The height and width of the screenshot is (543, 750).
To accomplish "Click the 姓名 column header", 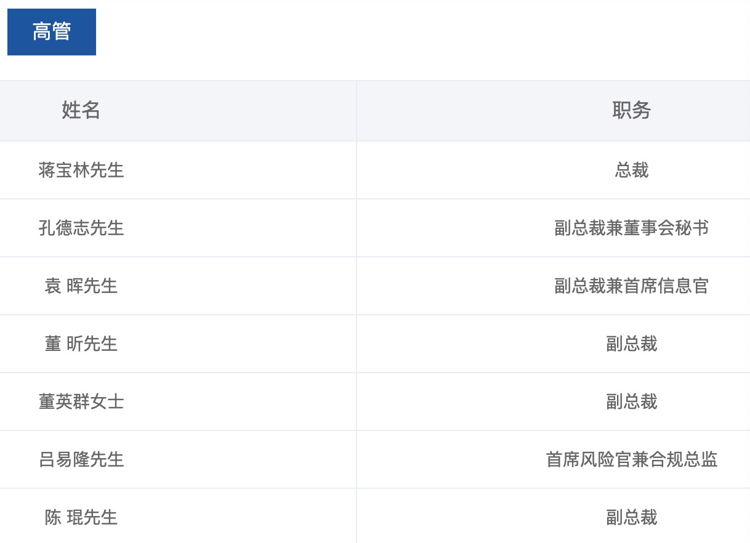I will click(81, 110).
